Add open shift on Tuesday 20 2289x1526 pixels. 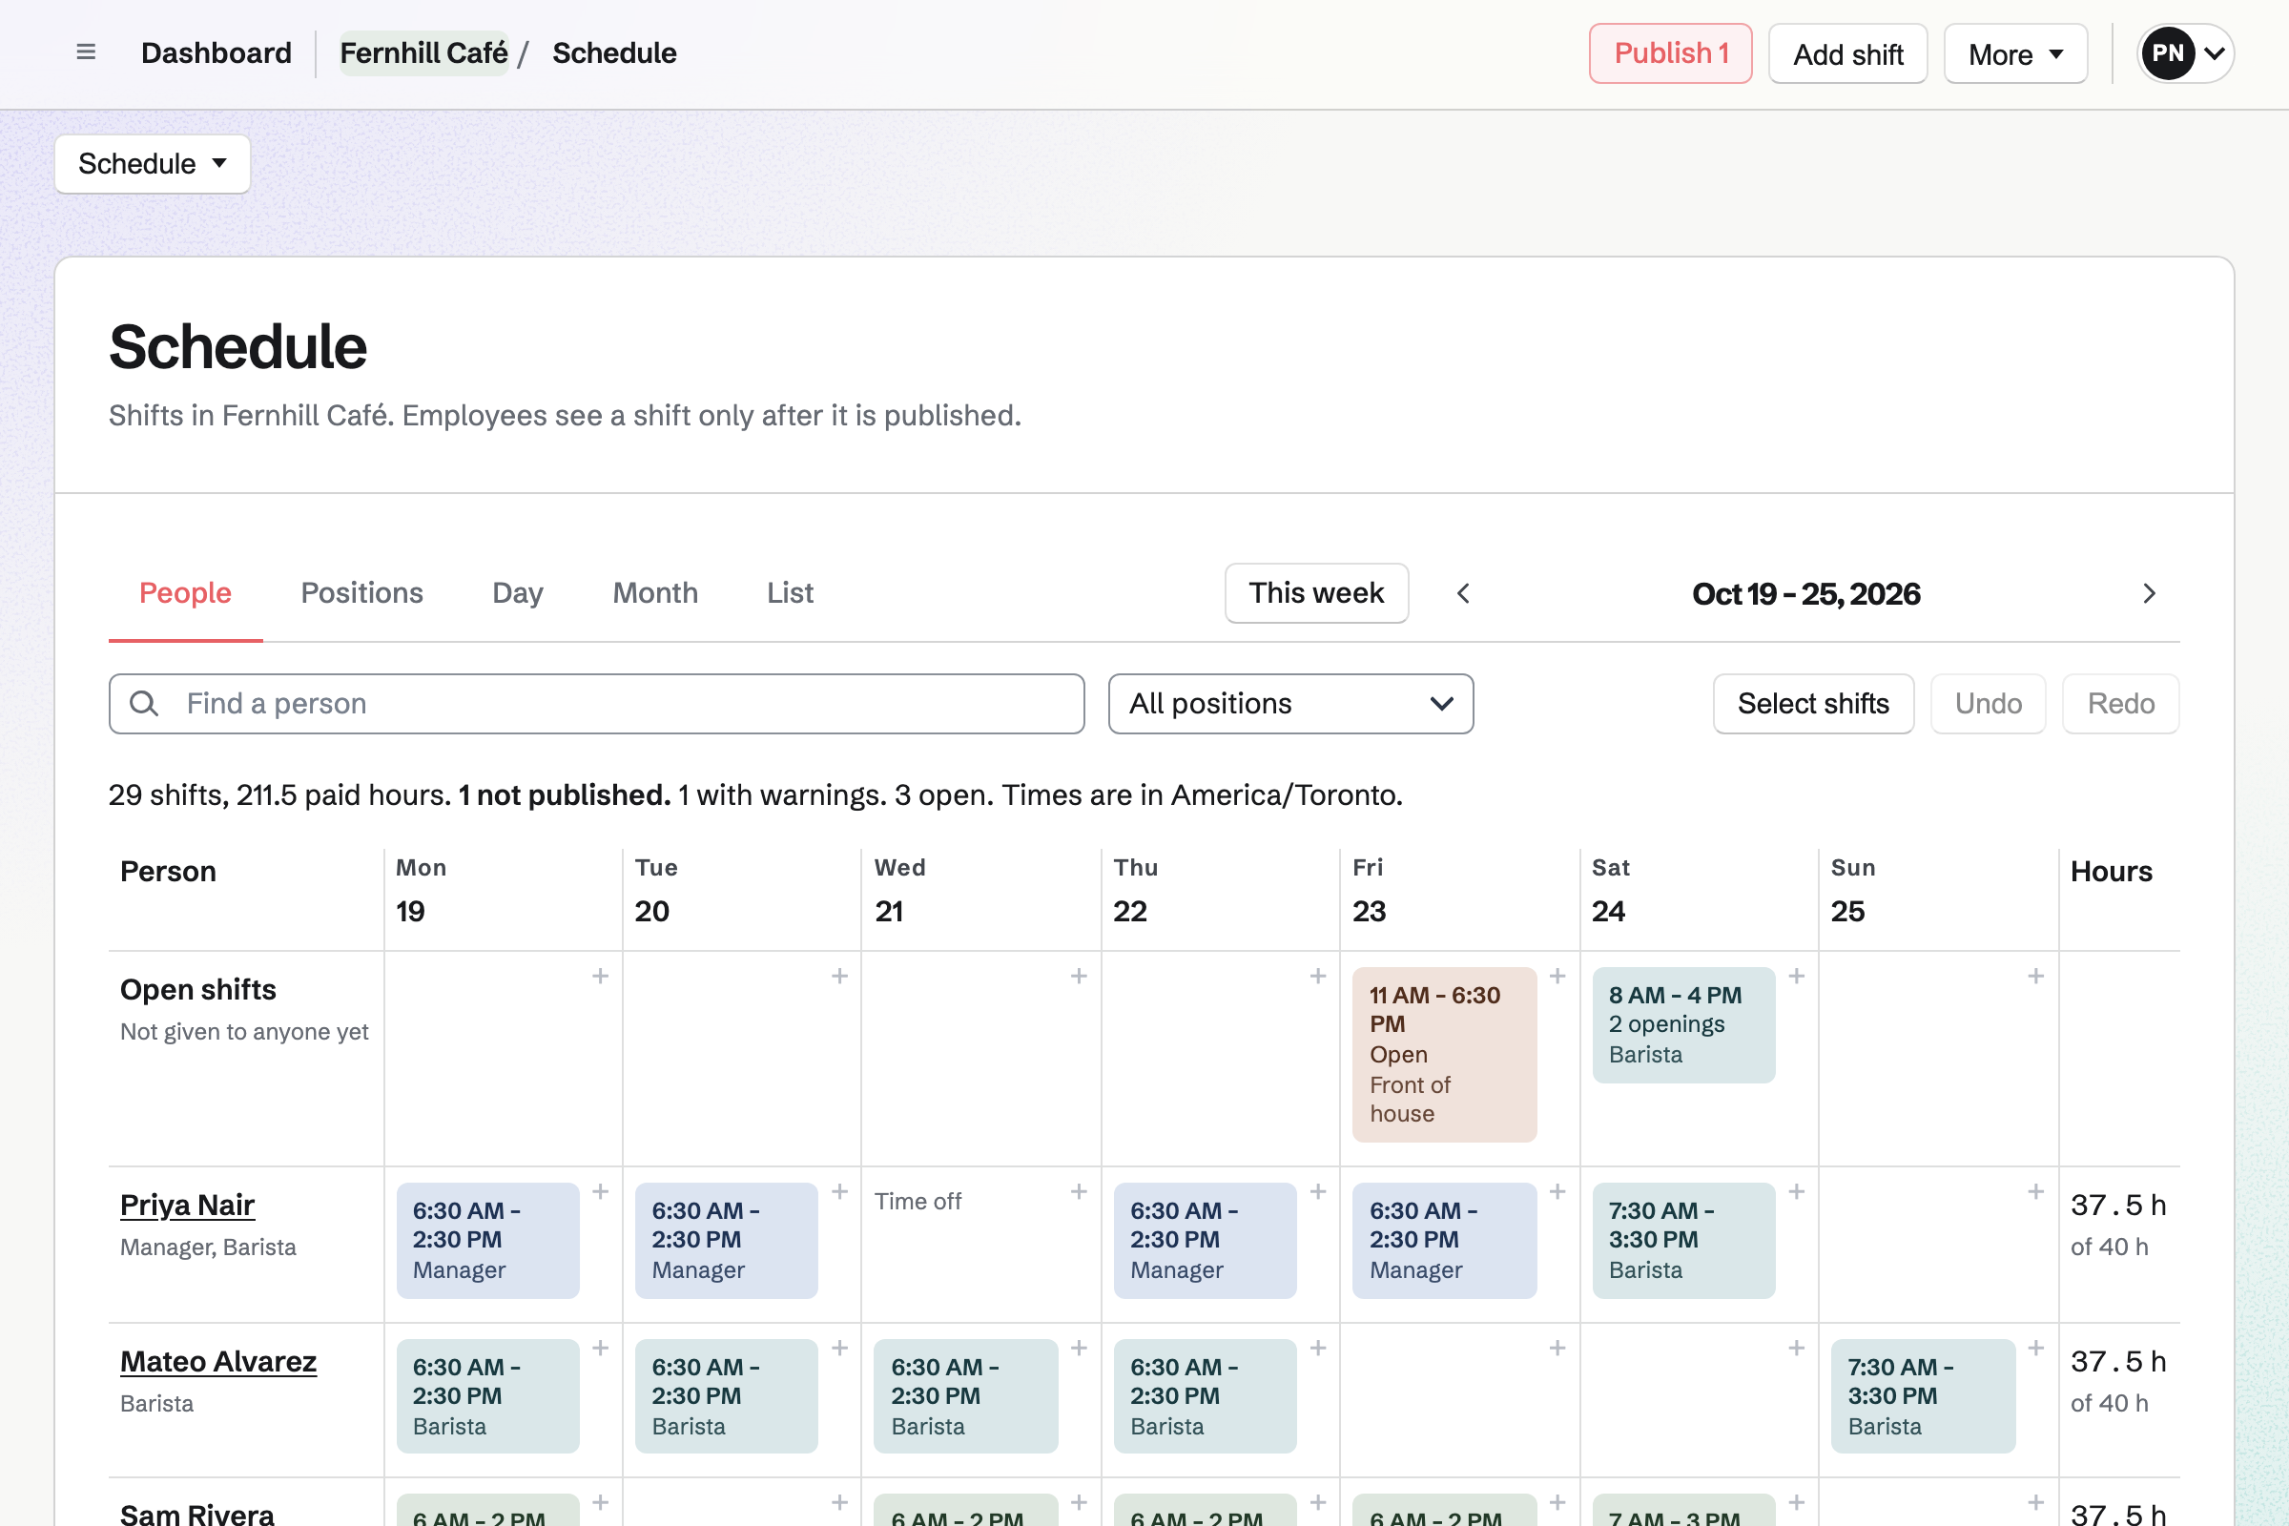tap(840, 976)
